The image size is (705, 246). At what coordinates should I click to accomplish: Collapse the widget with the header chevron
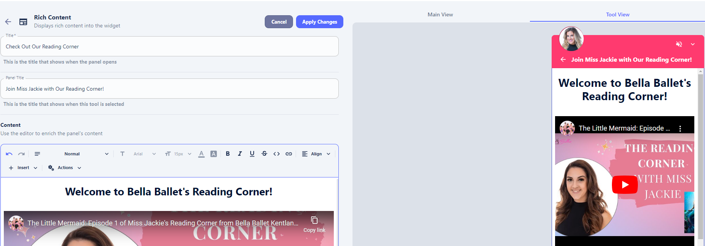[693, 44]
